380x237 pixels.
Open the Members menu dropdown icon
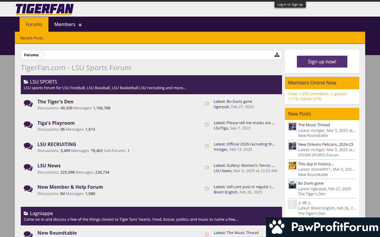click(x=80, y=25)
